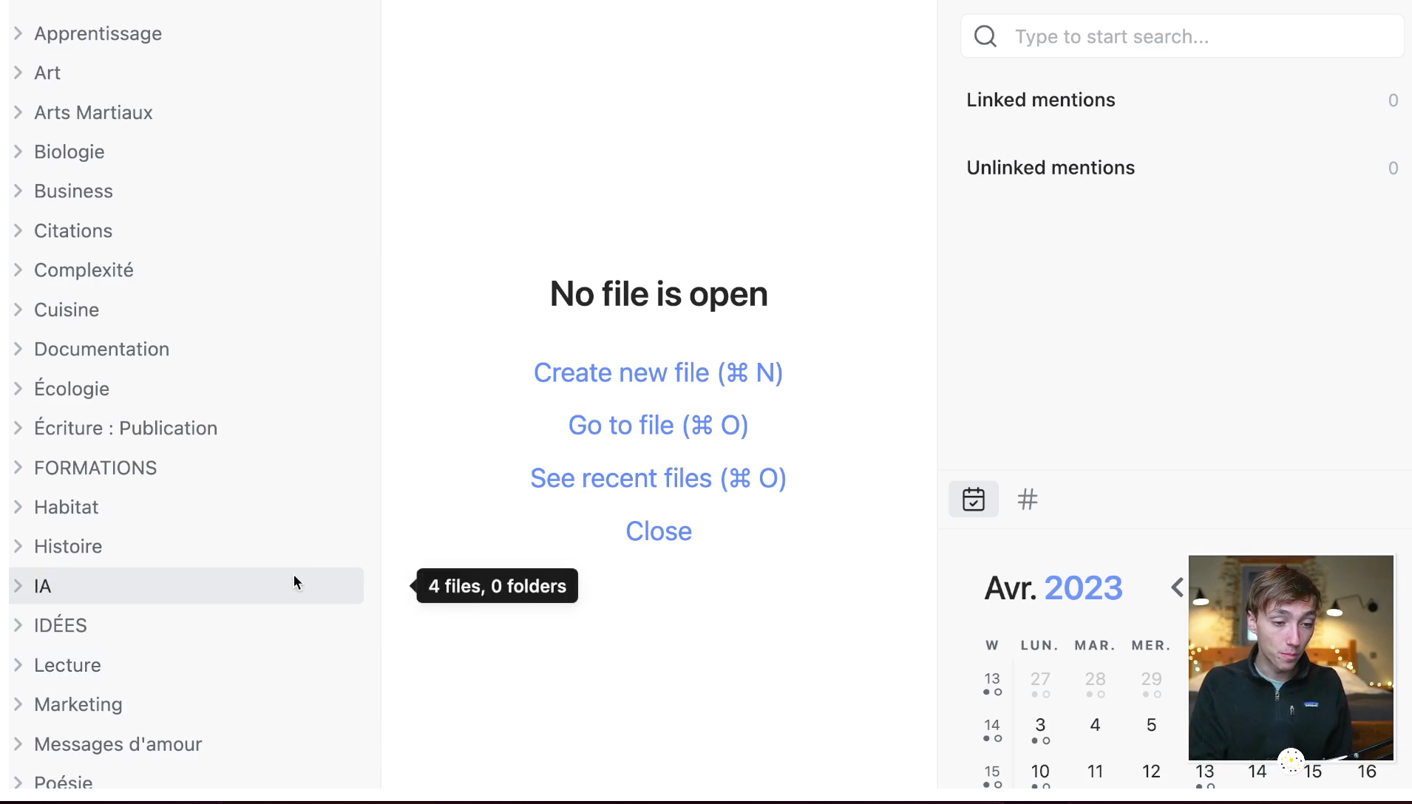Expand the Apprentissage folder

coord(98,33)
